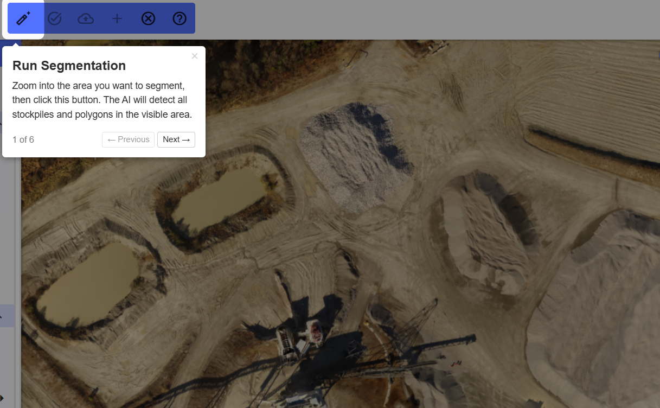660x408 pixels.
Task: Close the Run Segmentation tour popup
Action: coord(195,56)
